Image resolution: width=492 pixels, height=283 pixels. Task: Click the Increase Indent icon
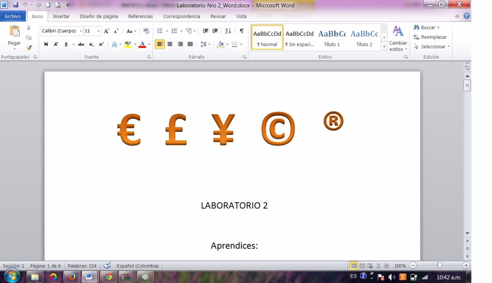coord(215,31)
